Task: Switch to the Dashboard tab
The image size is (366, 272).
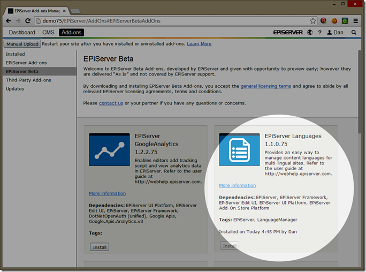Action: pyautogui.click(x=22, y=33)
